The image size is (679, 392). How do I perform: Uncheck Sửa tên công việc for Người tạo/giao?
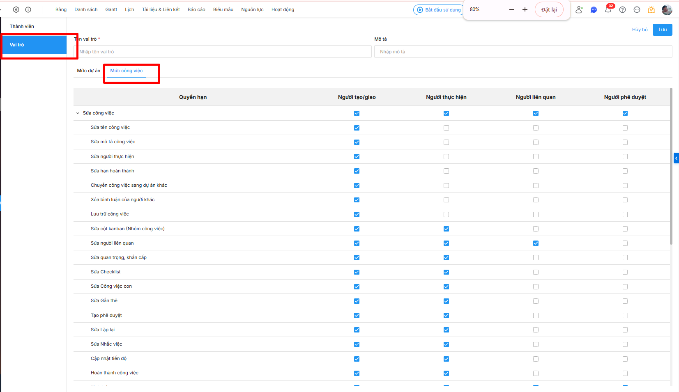357,128
